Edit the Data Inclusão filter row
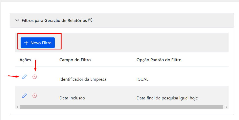Image resolution: width=239 pixels, height=120 pixels. [x=24, y=96]
